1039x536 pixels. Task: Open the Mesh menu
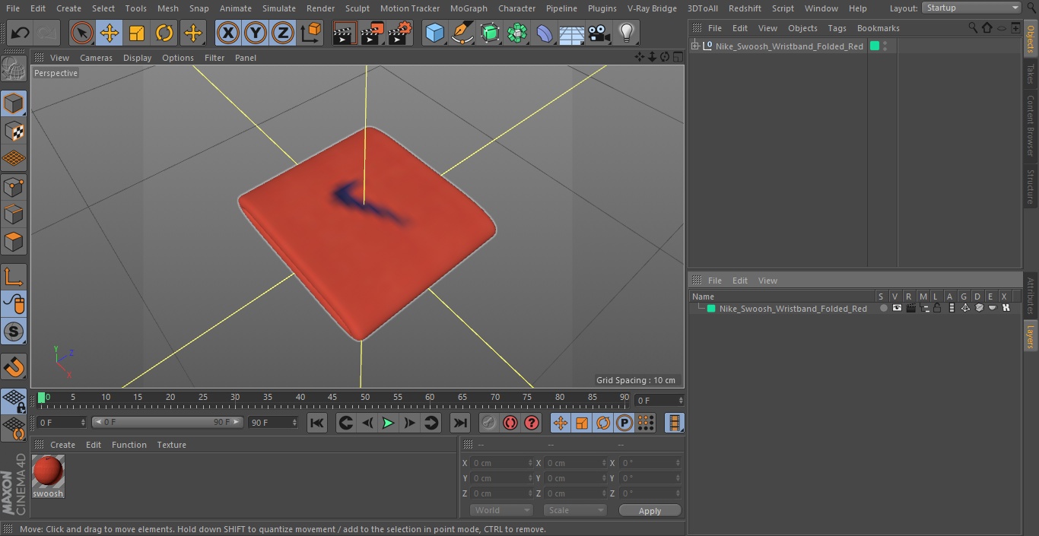[167, 8]
